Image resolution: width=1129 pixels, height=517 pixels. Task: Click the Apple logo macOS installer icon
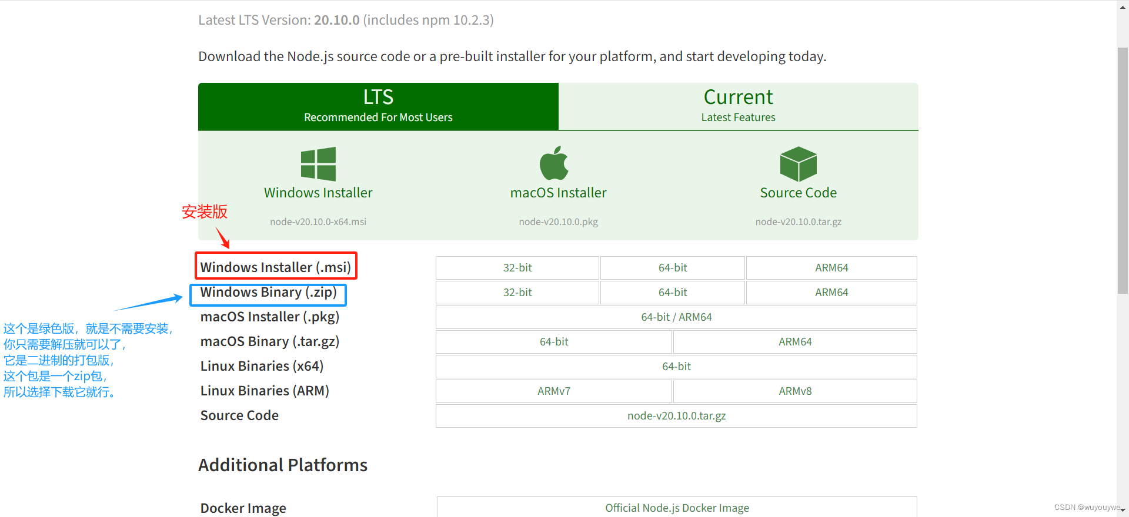[x=554, y=163]
